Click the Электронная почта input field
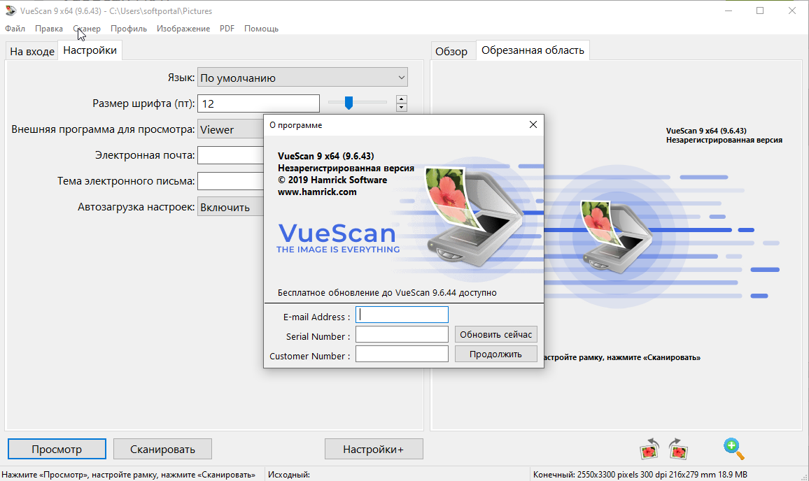The image size is (809, 481). pos(231,155)
